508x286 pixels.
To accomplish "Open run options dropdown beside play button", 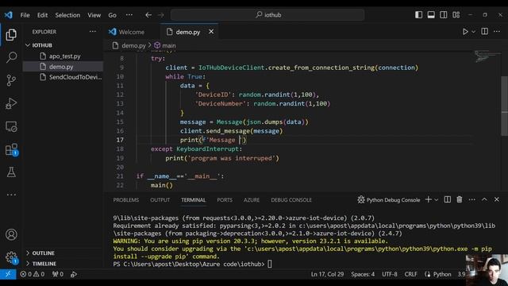I will pos(473,32).
